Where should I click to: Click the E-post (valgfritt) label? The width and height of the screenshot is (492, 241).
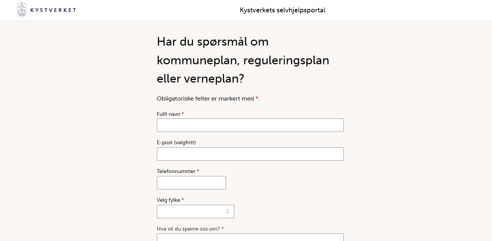point(176,142)
